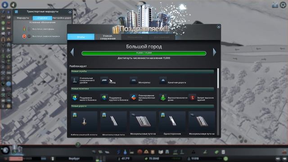Click the Запрет высоких зданий policy icon
The height and width of the screenshot is (162, 288).
[192, 98]
